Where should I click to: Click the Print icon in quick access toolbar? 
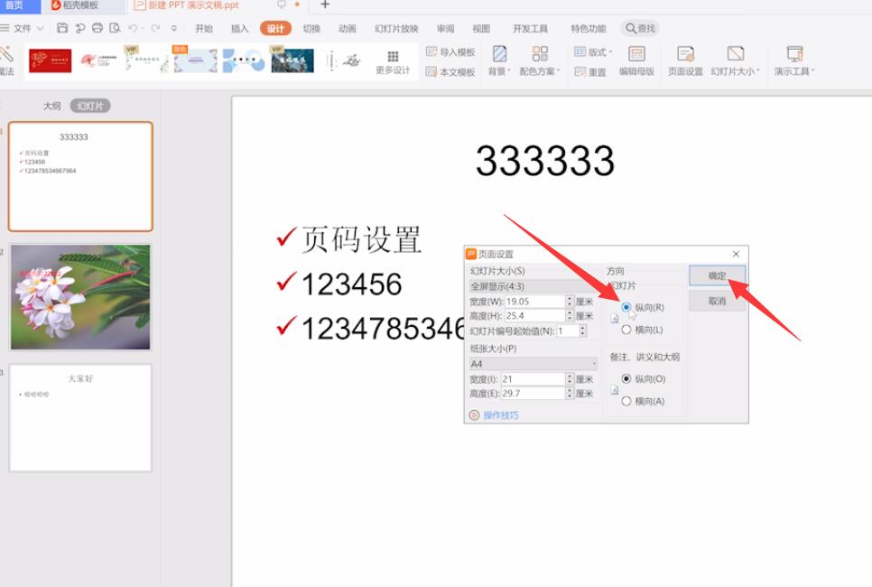point(97,28)
